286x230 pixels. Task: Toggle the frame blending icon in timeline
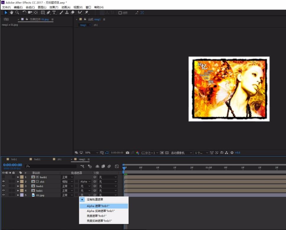pos(103,166)
